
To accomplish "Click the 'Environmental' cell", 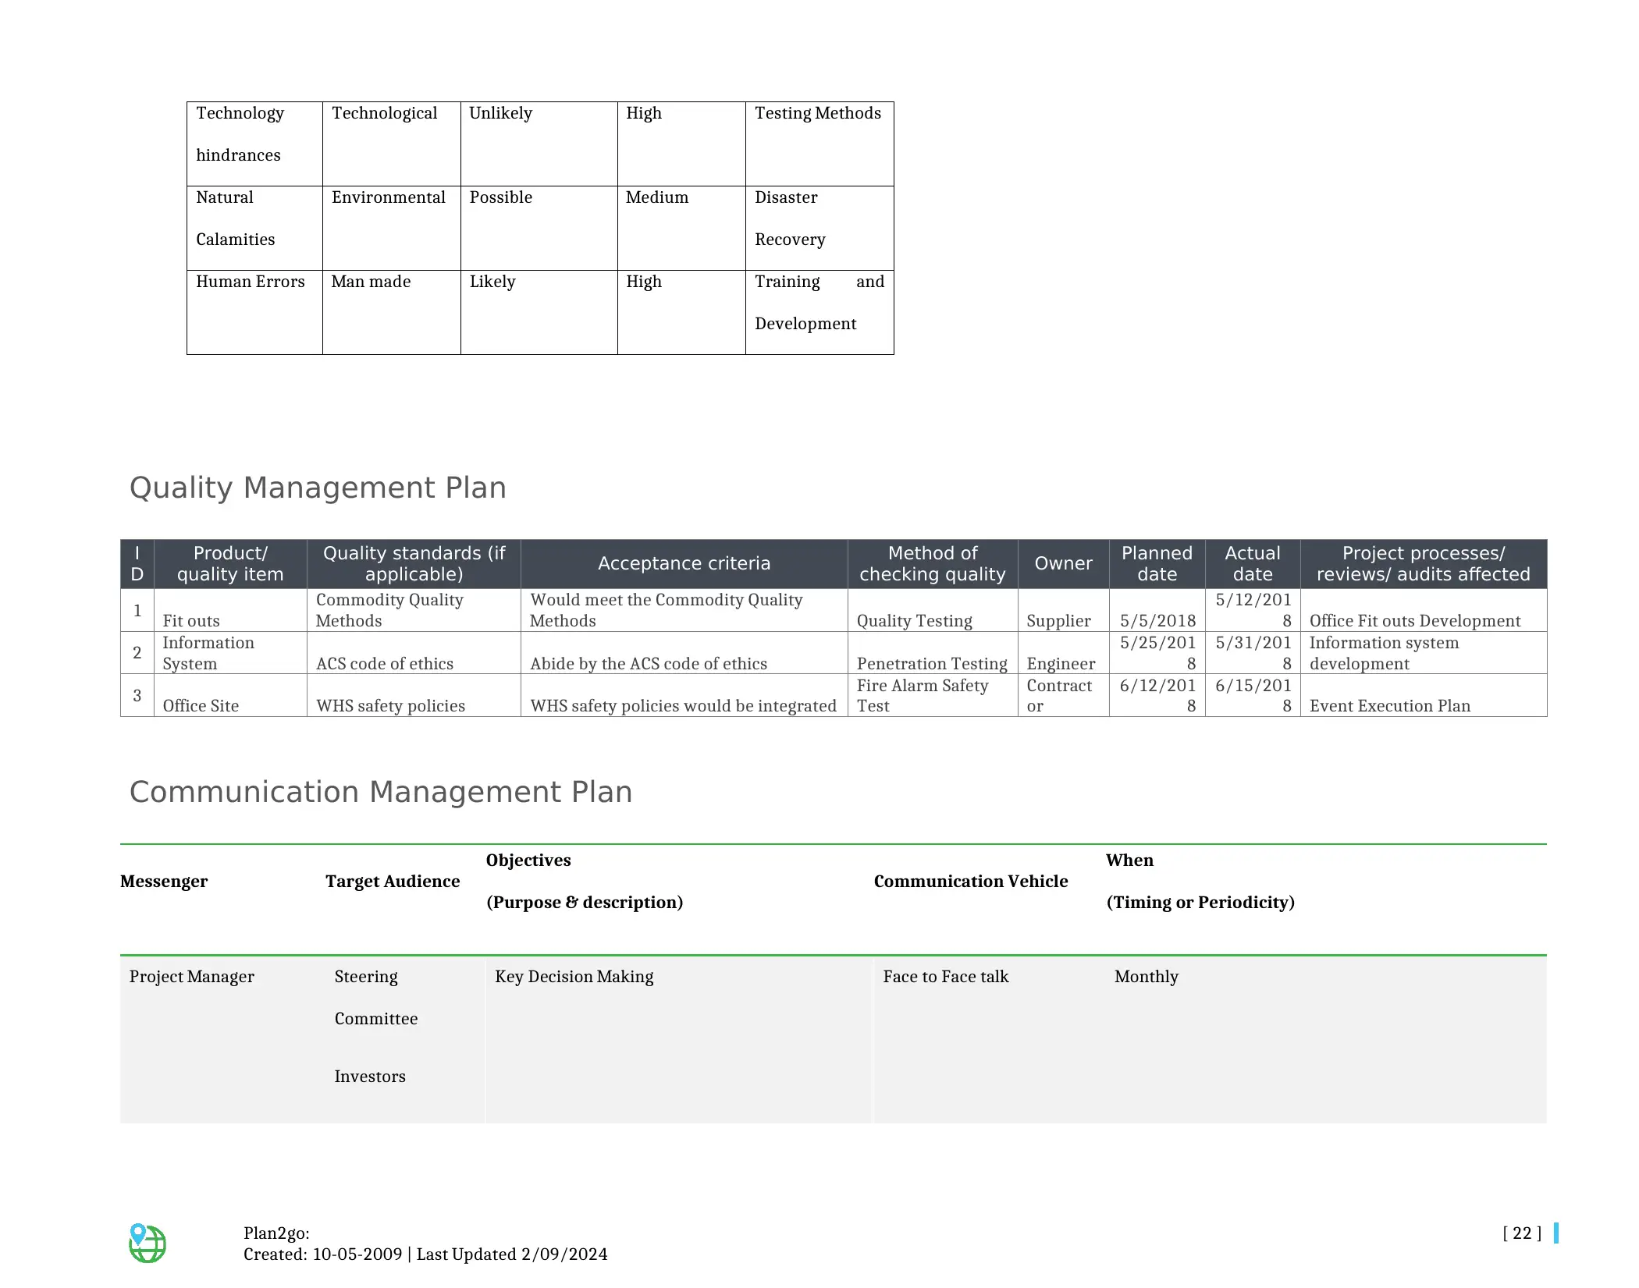I will 391,228.
